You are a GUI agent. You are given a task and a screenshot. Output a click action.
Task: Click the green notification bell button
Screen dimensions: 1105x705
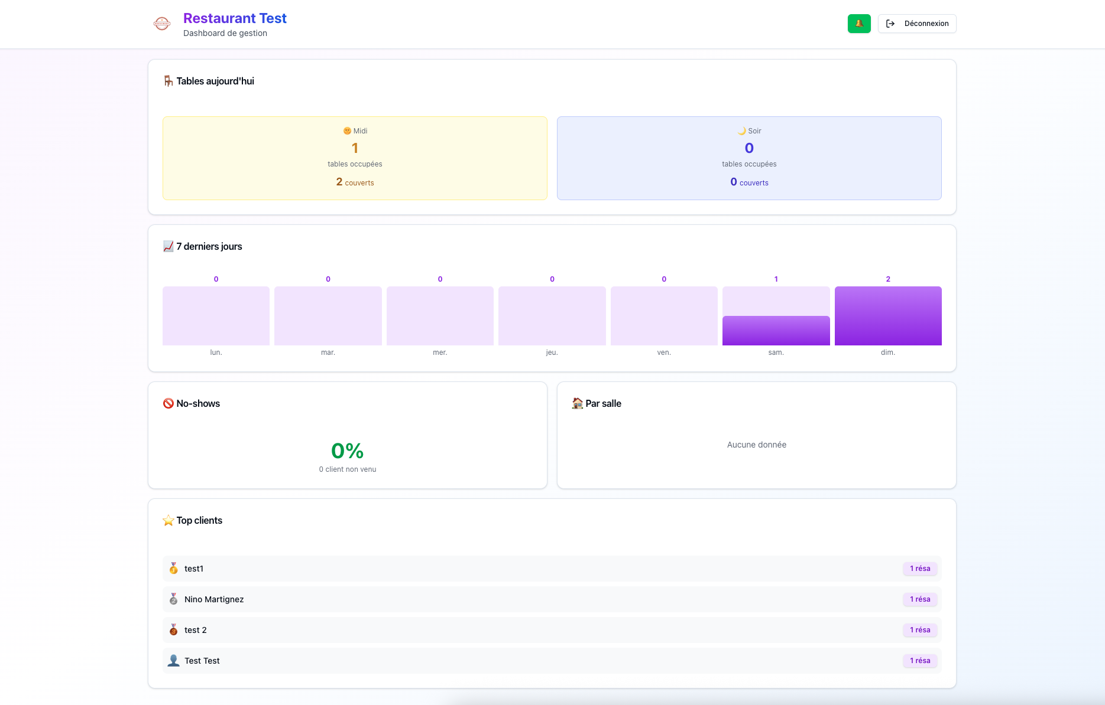point(858,24)
